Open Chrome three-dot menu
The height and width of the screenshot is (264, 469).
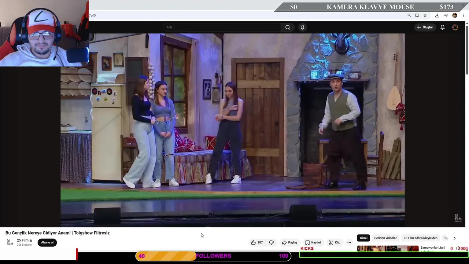coord(463,15)
